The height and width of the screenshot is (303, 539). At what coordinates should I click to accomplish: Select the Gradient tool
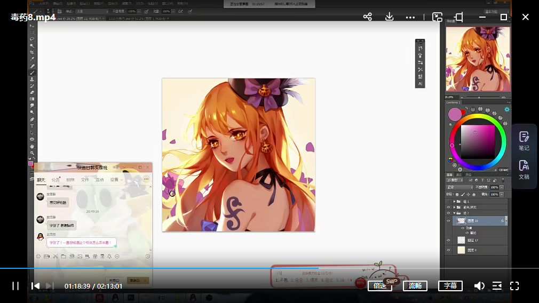point(32,99)
